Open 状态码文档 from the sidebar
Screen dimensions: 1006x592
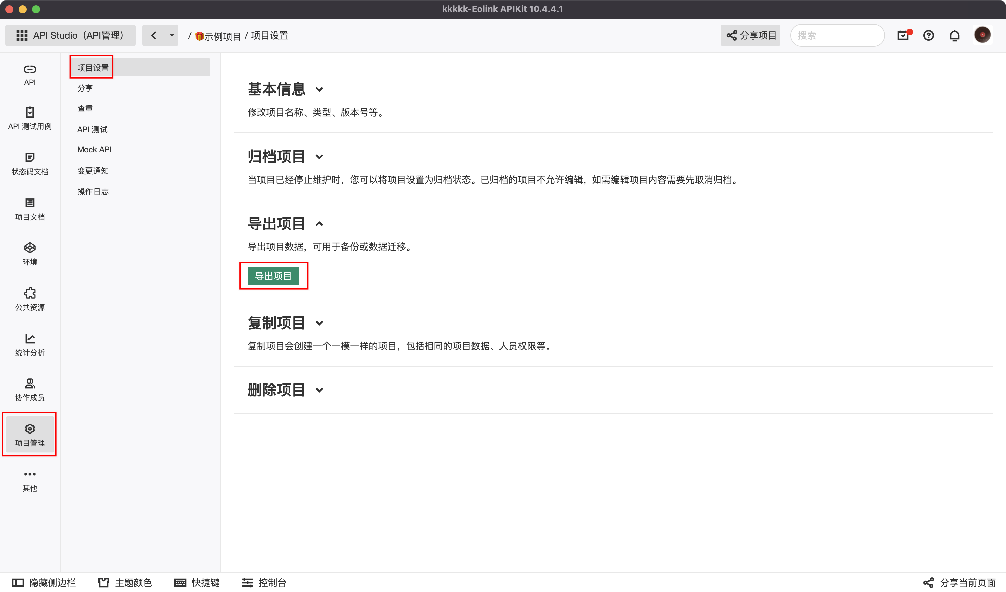click(x=30, y=164)
